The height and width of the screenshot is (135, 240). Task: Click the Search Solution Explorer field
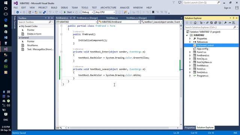click(x=209, y=27)
